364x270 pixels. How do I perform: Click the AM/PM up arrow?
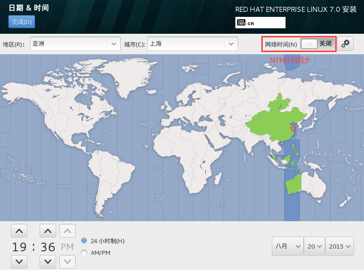point(68,231)
